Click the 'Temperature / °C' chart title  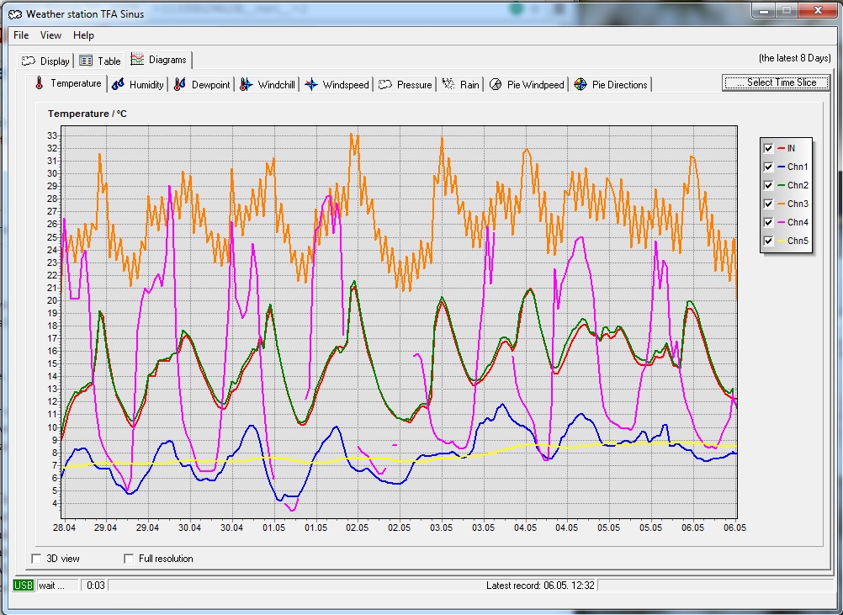click(x=87, y=114)
